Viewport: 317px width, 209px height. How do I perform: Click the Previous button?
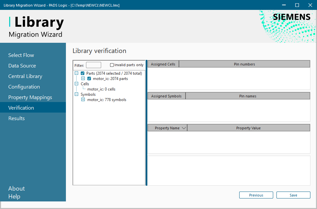pyautogui.click(x=256, y=195)
